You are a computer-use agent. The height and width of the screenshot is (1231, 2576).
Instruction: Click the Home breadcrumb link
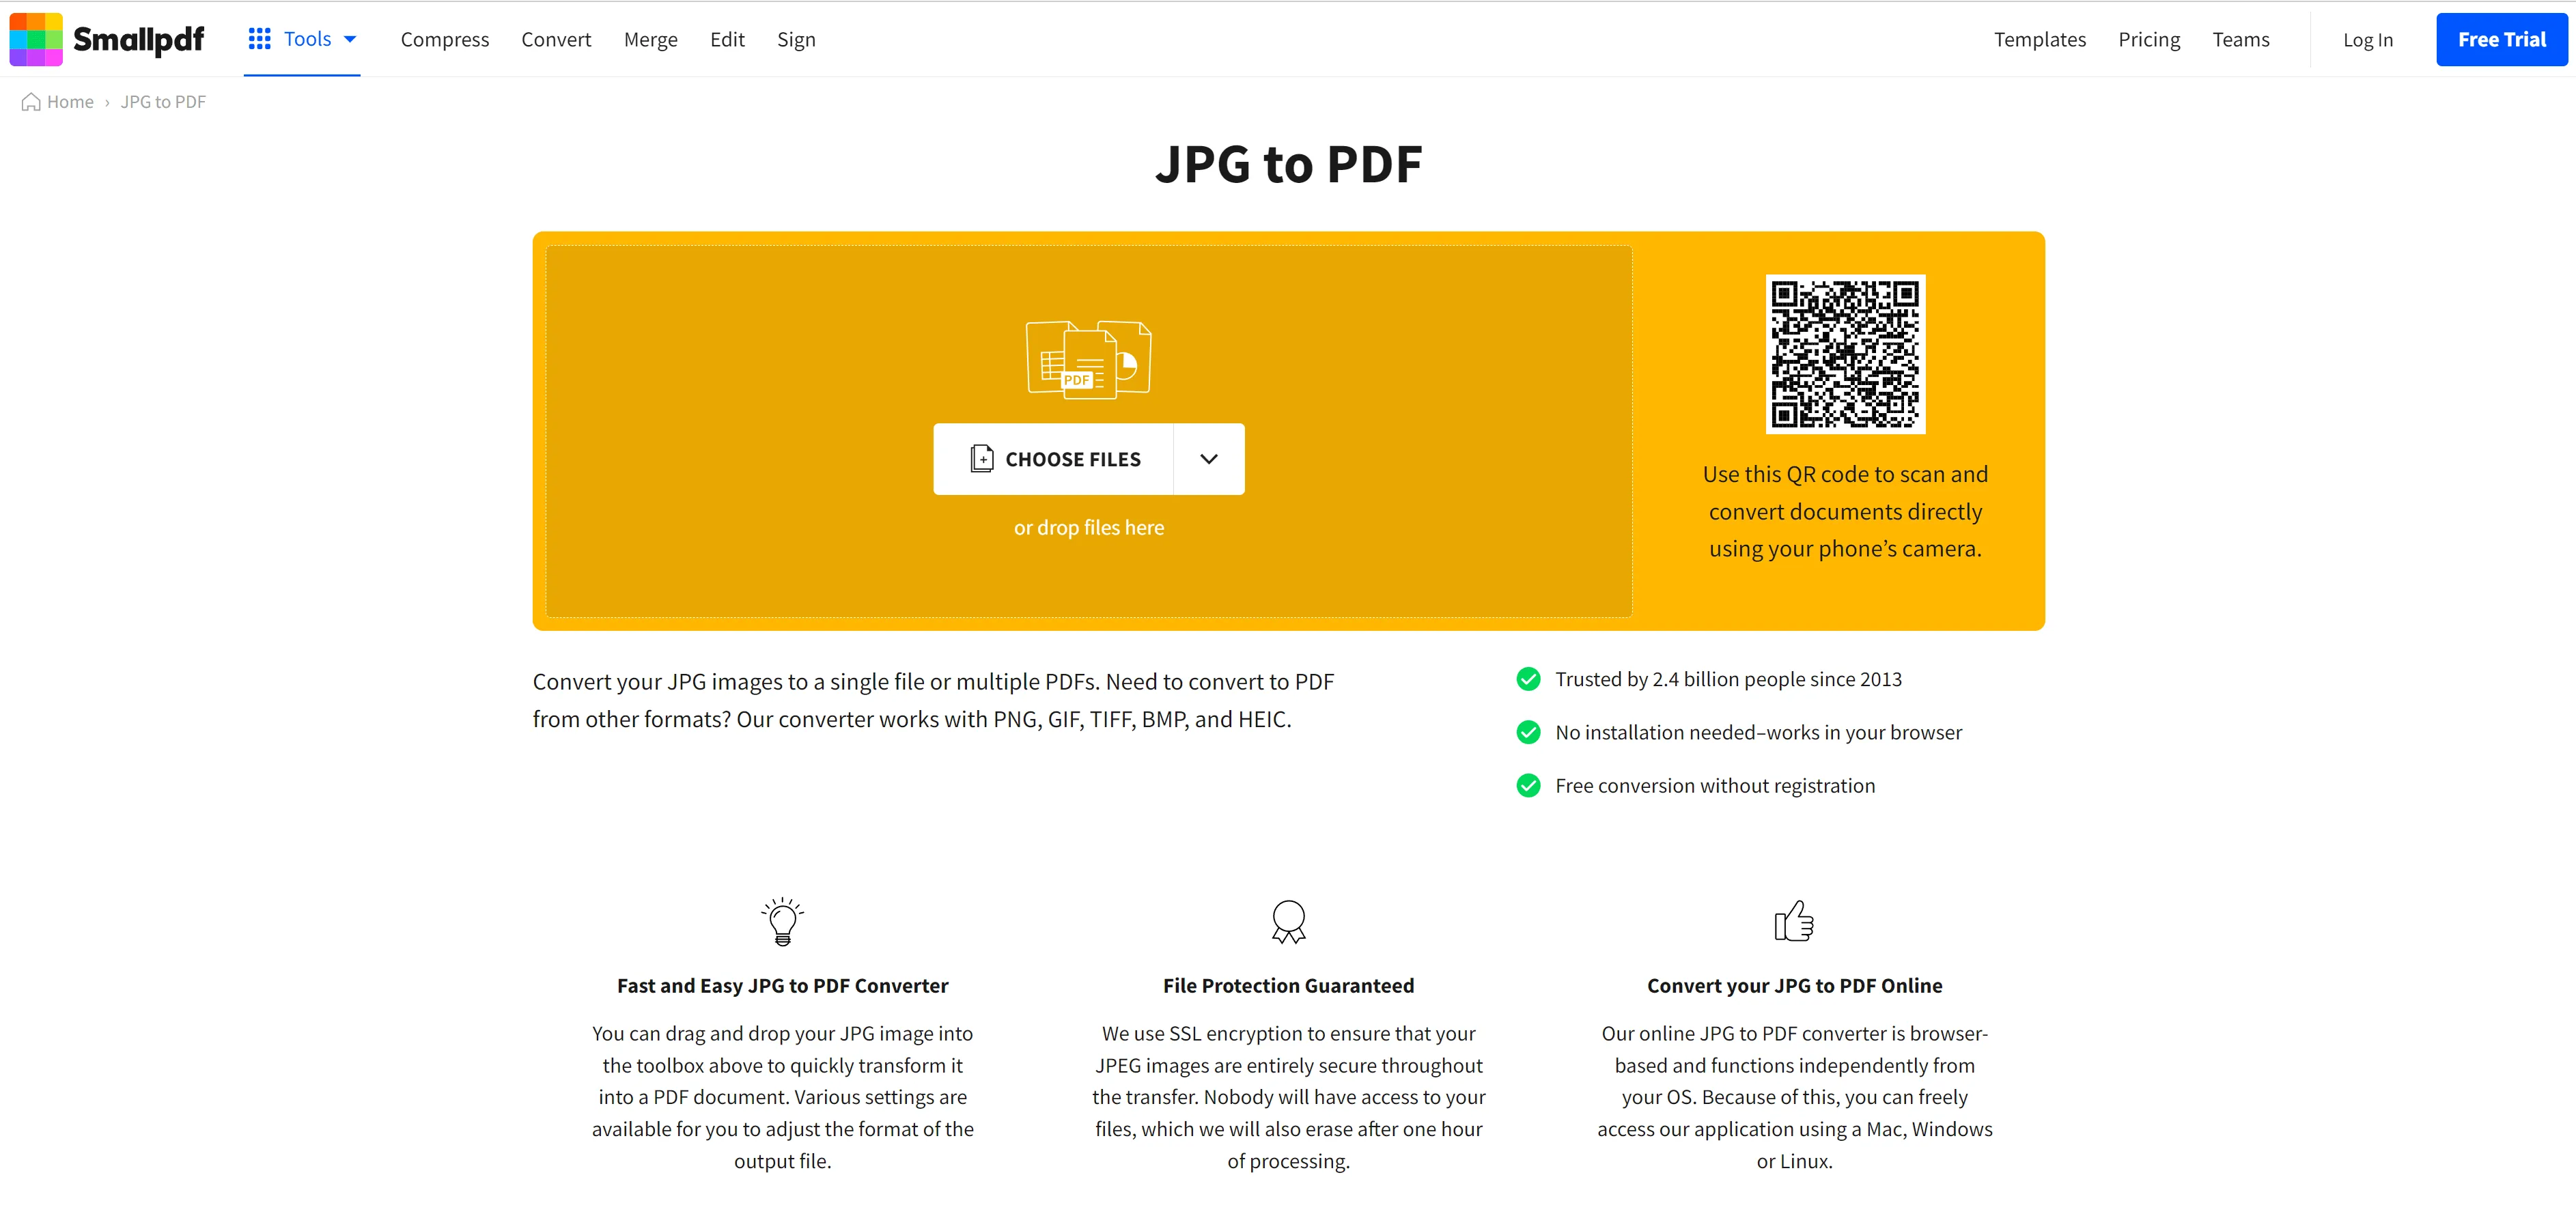pyautogui.click(x=57, y=102)
